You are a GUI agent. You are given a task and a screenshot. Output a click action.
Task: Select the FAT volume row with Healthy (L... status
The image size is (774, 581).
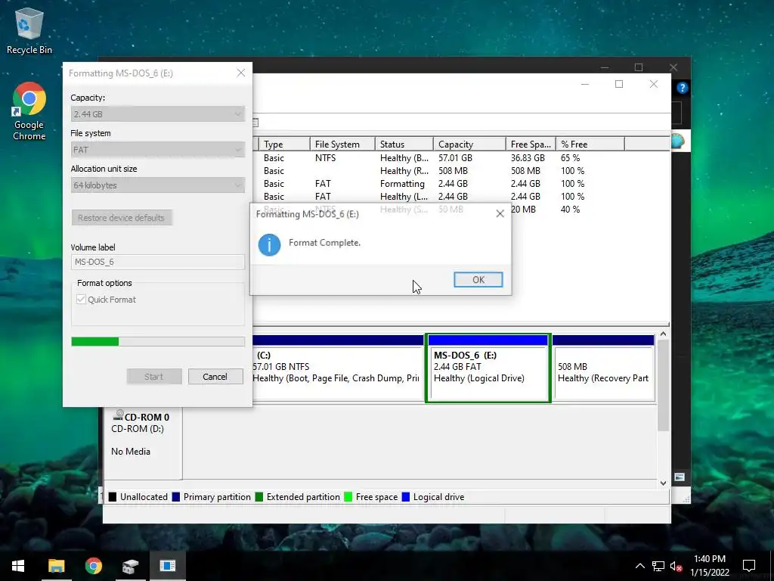461,197
